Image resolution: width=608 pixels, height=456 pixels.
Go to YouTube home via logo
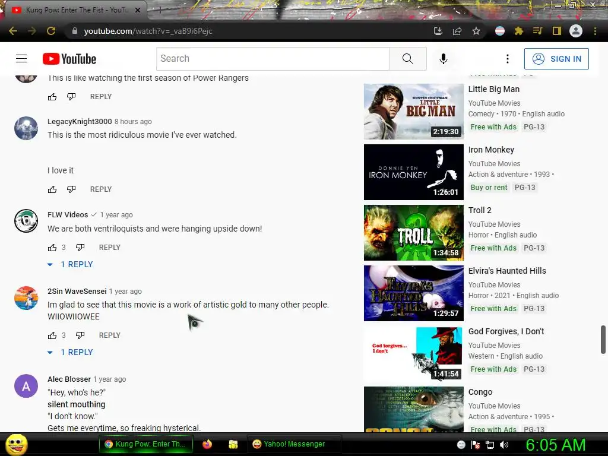click(x=69, y=59)
